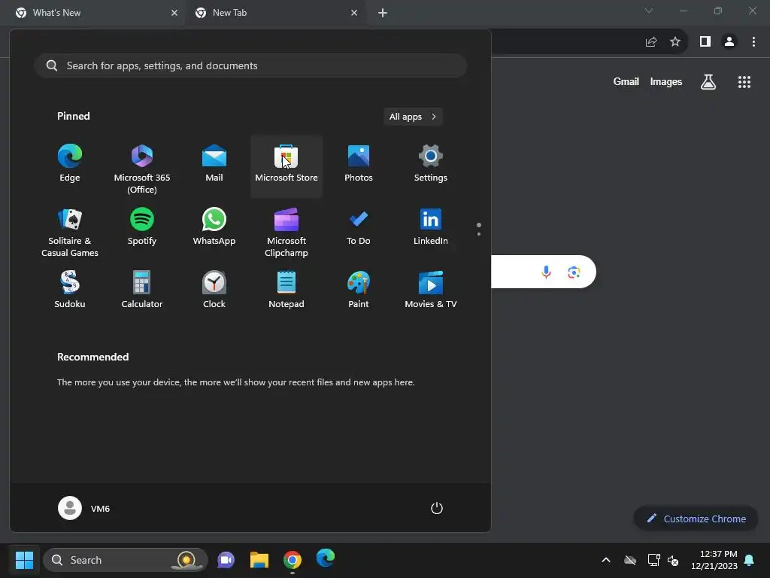This screenshot has height=578, width=770.
Task: Open the Chrome profile menu
Action: click(x=729, y=42)
